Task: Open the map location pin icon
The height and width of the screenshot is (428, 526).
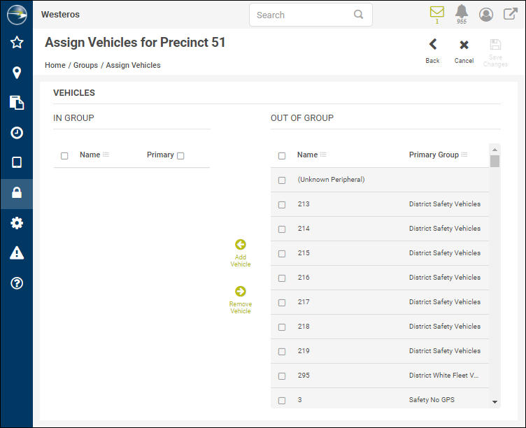Action: tap(17, 73)
